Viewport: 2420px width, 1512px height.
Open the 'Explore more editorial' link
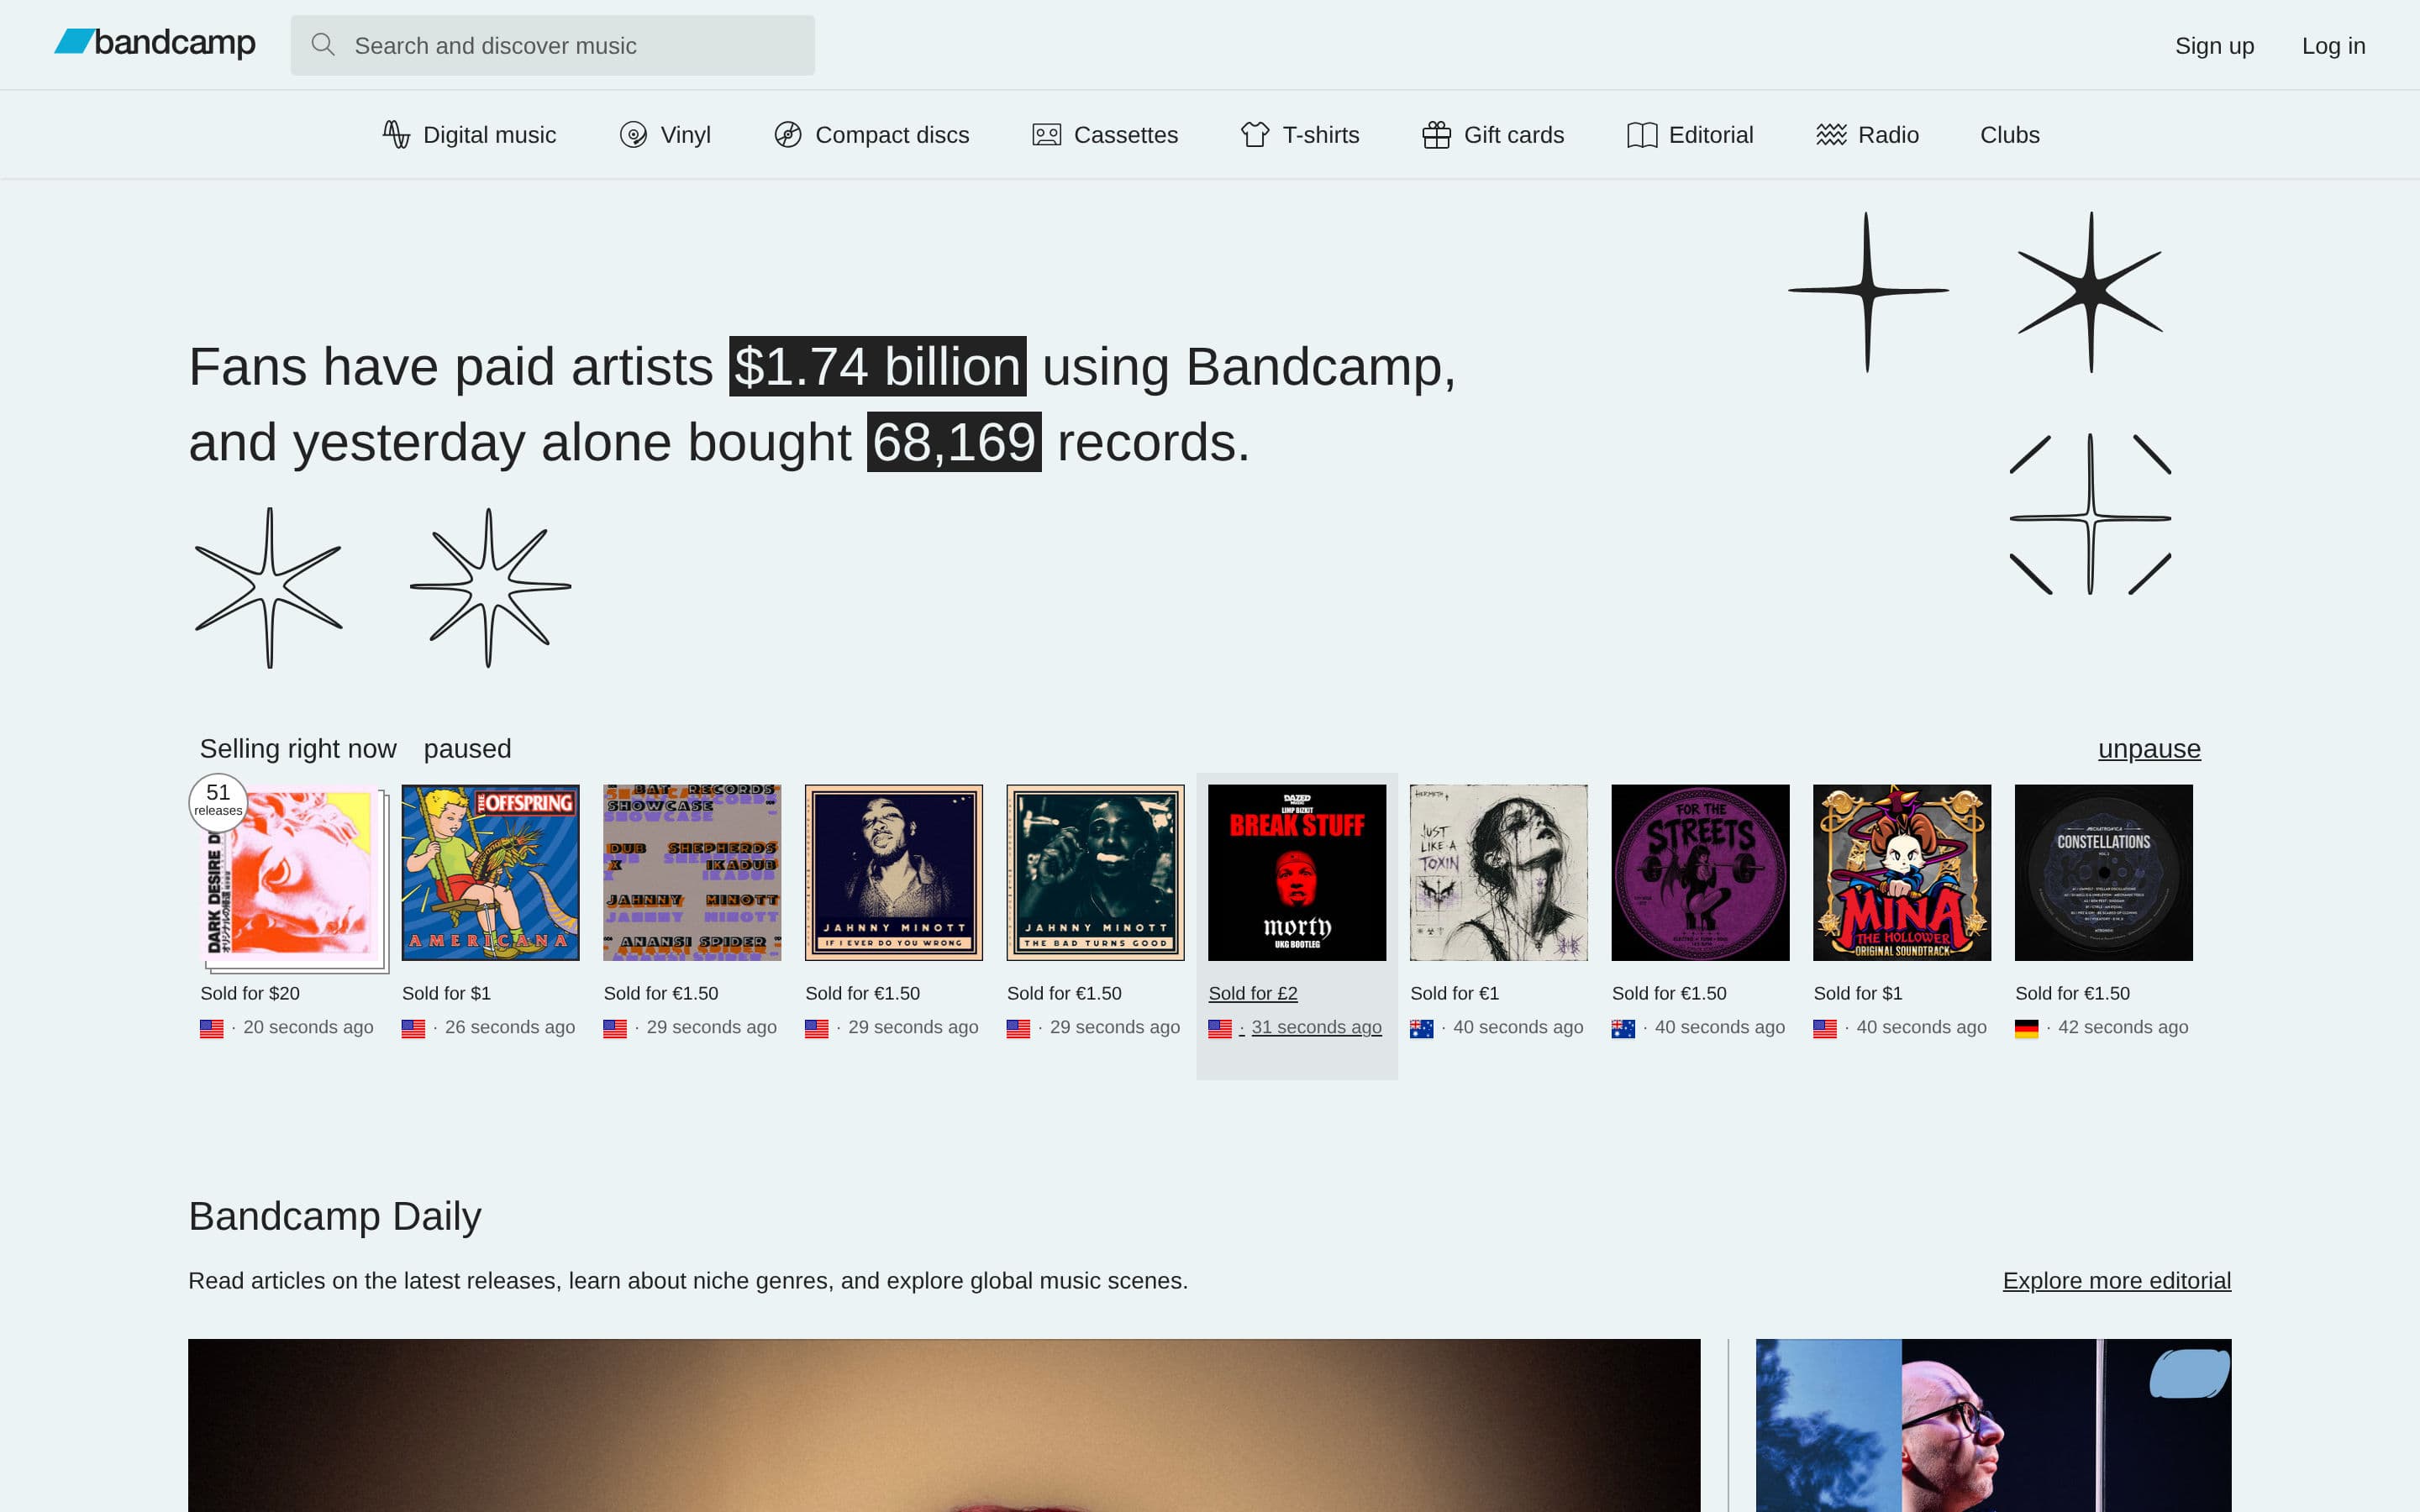[x=2117, y=1281]
